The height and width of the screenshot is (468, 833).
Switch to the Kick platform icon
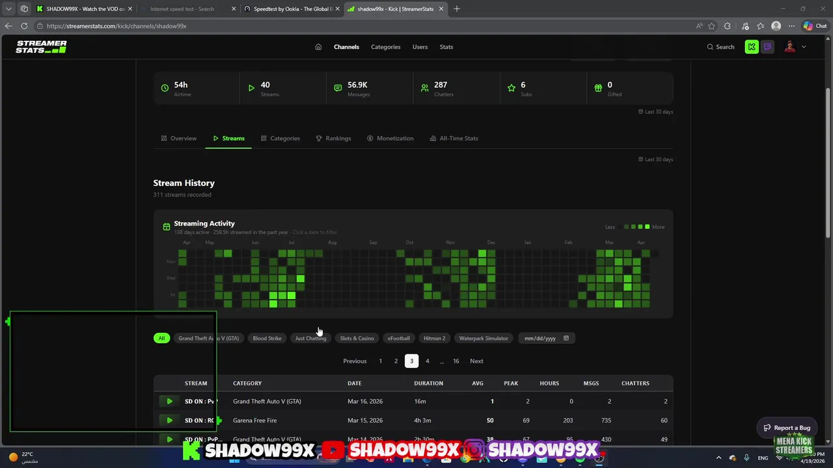pos(752,47)
